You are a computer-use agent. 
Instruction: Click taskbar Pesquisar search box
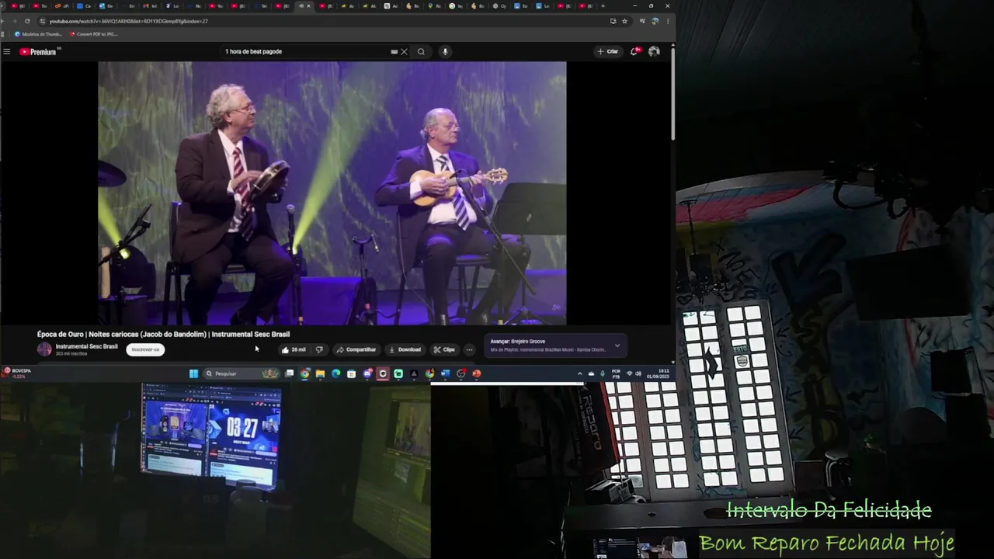pyautogui.click(x=241, y=373)
